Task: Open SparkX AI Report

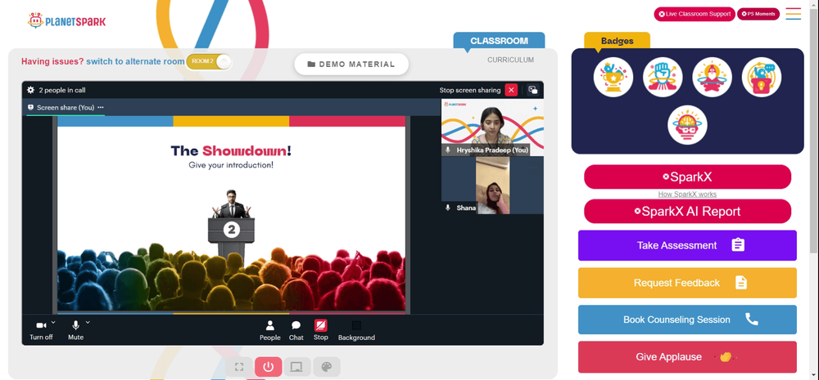Action: 687,212
